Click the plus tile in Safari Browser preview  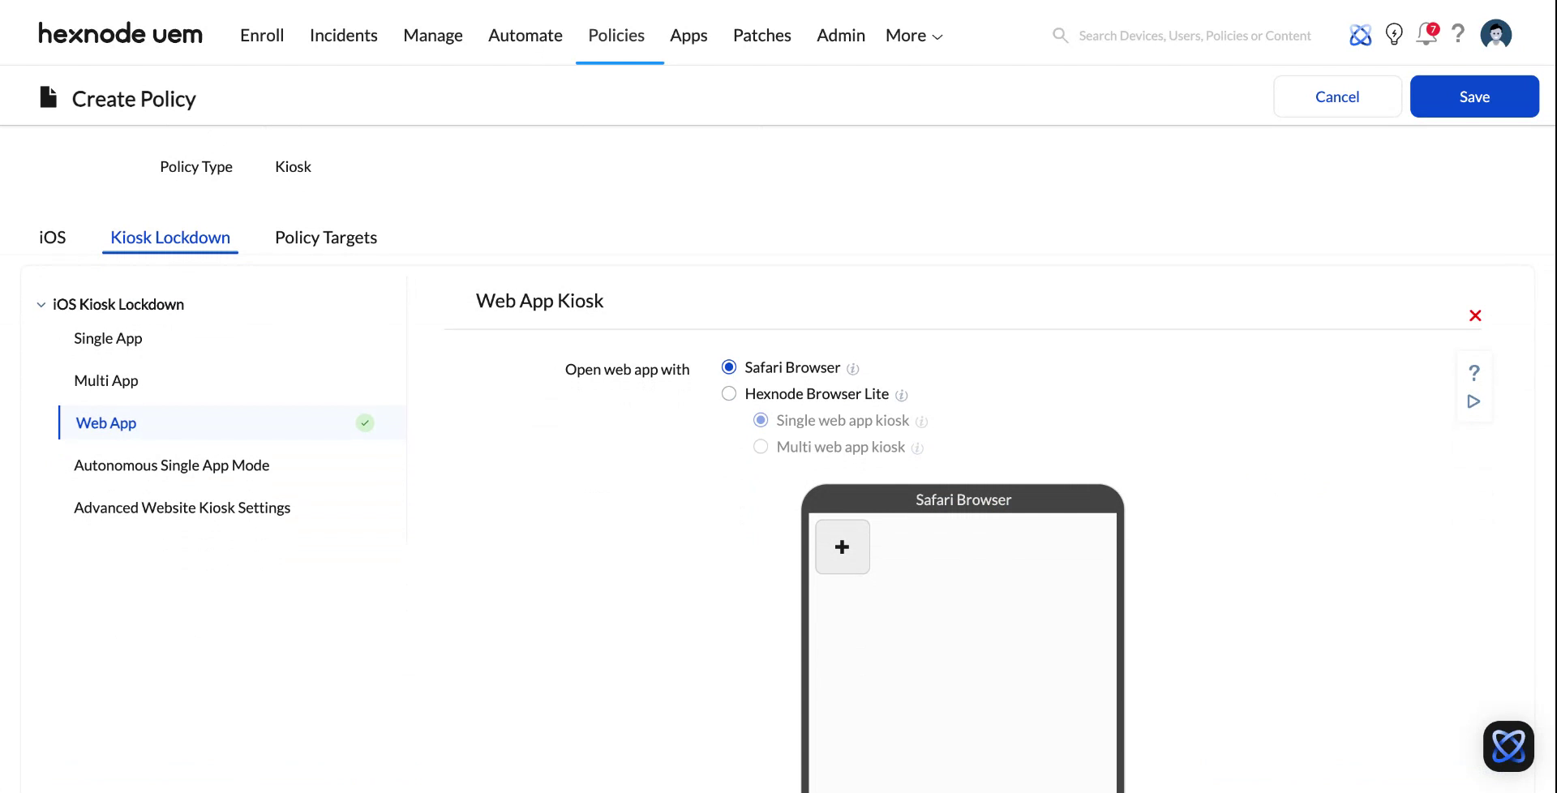(842, 547)
